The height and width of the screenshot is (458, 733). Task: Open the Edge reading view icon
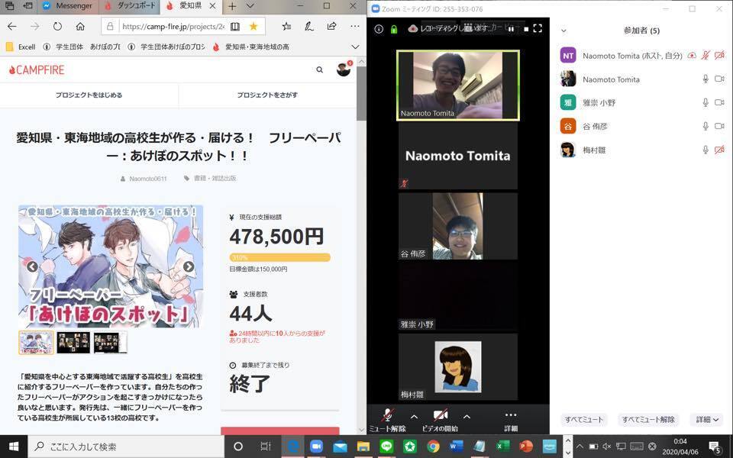tap(235, 26)
